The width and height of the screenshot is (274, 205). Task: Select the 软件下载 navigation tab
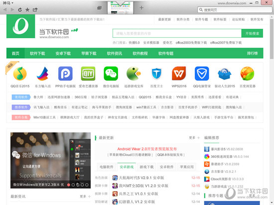pos(37,53)
